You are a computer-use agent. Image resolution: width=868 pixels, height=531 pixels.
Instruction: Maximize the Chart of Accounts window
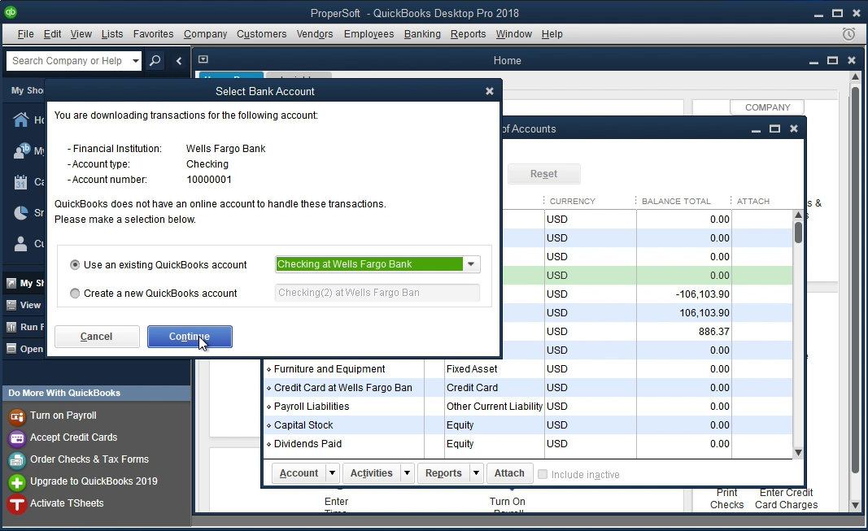click(775, 128)
